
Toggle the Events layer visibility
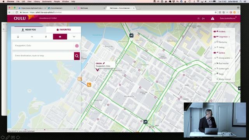pyautogui.click(x=215, y=74)
